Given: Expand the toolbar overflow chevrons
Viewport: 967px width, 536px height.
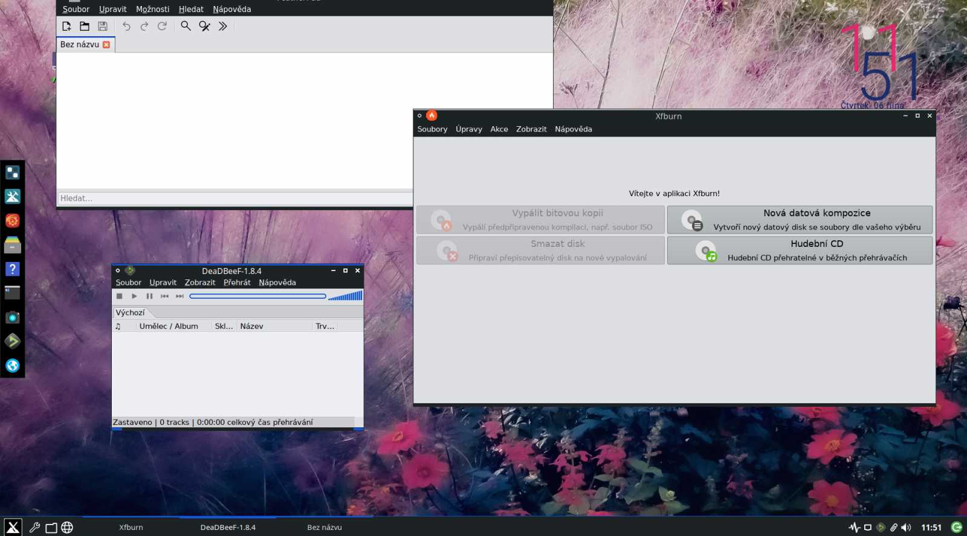Looking at the screenshot, I should tap(223, 26).
